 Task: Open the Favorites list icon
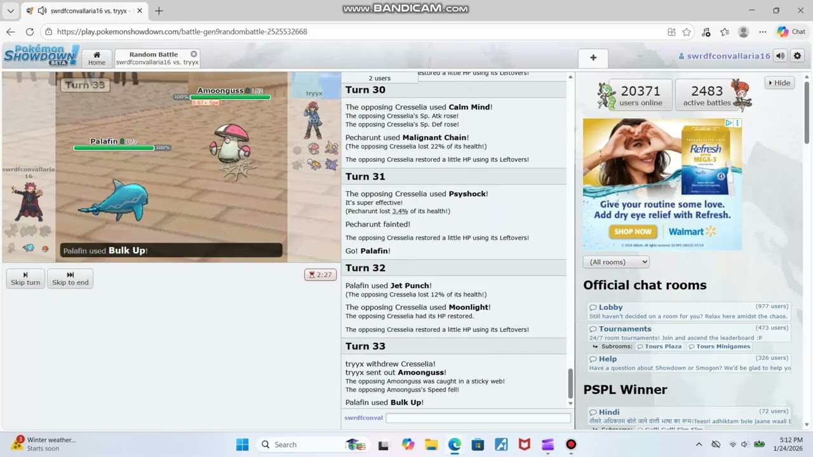(x=725, y=32)
